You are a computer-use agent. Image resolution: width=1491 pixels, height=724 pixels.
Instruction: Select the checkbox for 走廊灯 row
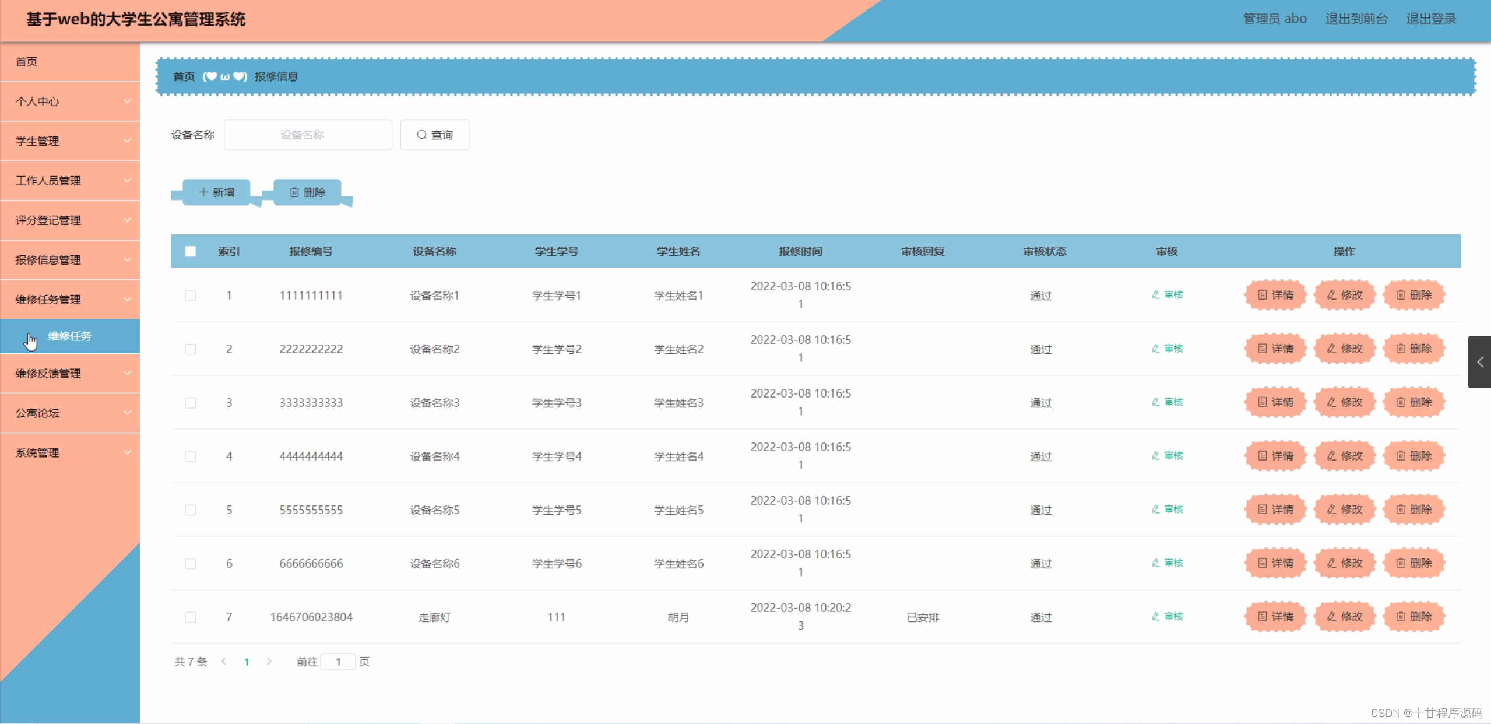(191, 617)
